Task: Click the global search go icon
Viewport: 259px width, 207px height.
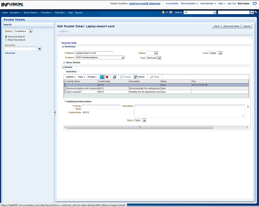Action: tap(255, 13)
